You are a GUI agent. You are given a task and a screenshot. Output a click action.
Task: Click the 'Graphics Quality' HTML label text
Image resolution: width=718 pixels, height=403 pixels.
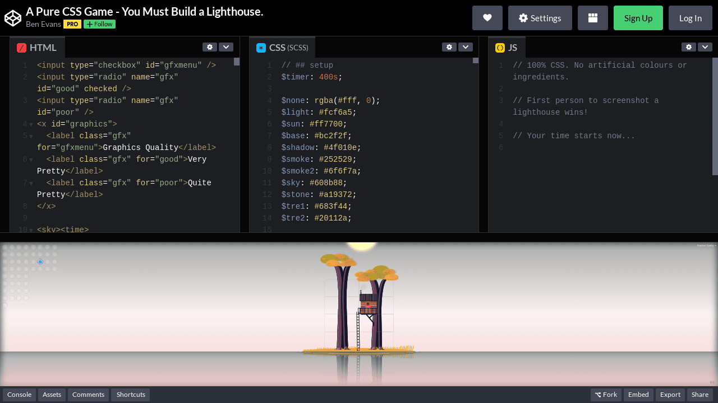tap(140, 148)
